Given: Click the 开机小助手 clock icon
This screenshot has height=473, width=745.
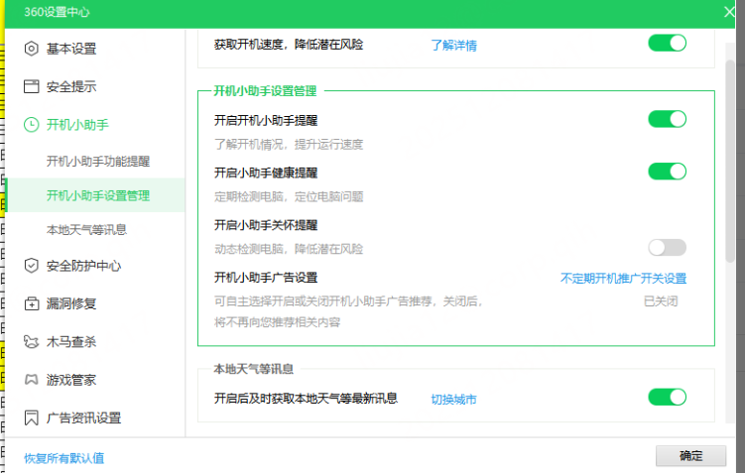Looking at the screenshot, I should point(32,124).
